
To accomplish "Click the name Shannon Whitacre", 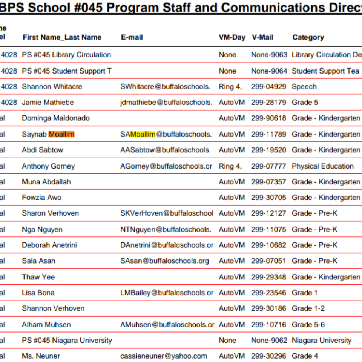I will (52, 87).
